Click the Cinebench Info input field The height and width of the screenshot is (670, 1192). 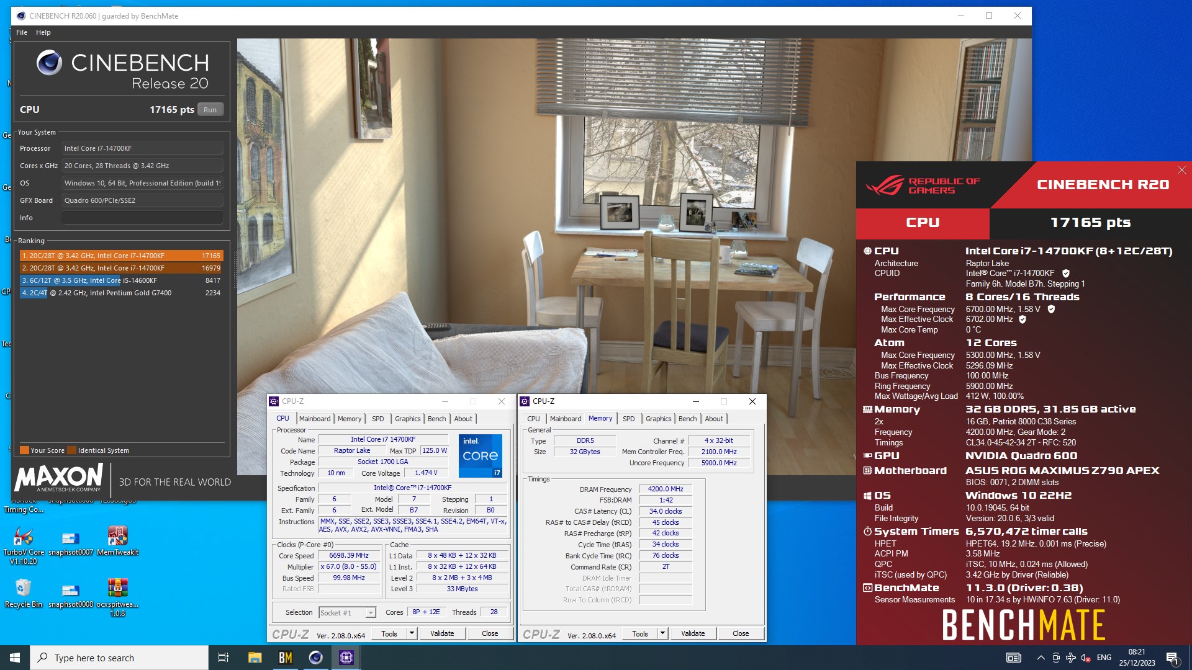142,218
